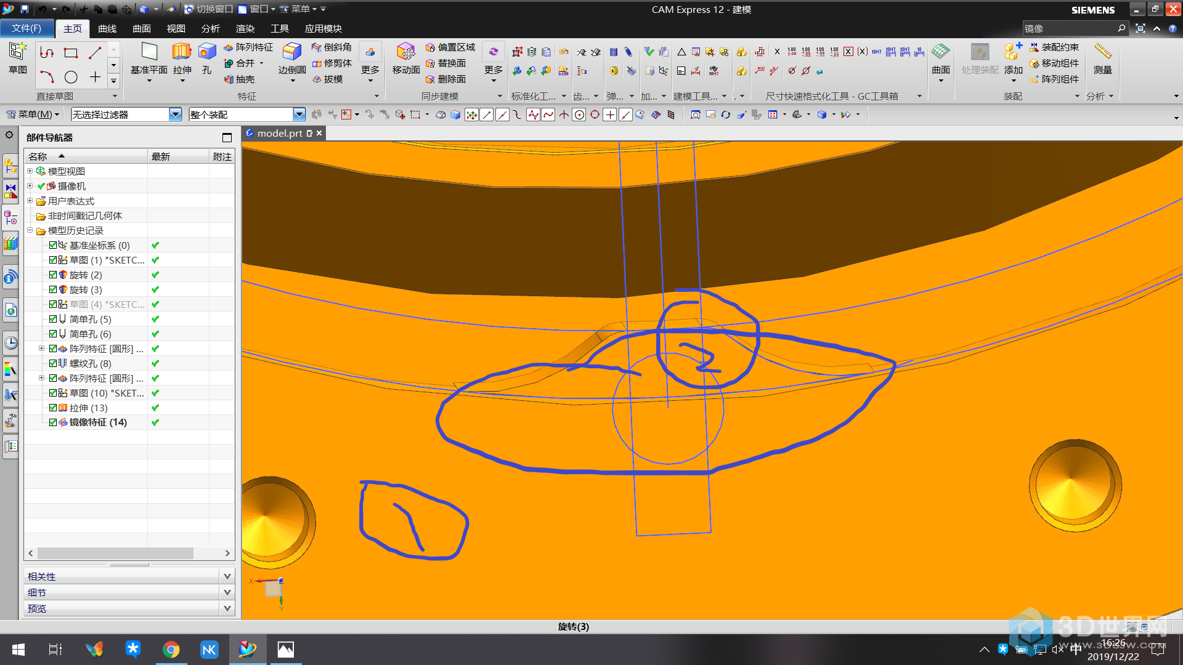Toggle the 旋转 (3) feature checkbox

53,289
